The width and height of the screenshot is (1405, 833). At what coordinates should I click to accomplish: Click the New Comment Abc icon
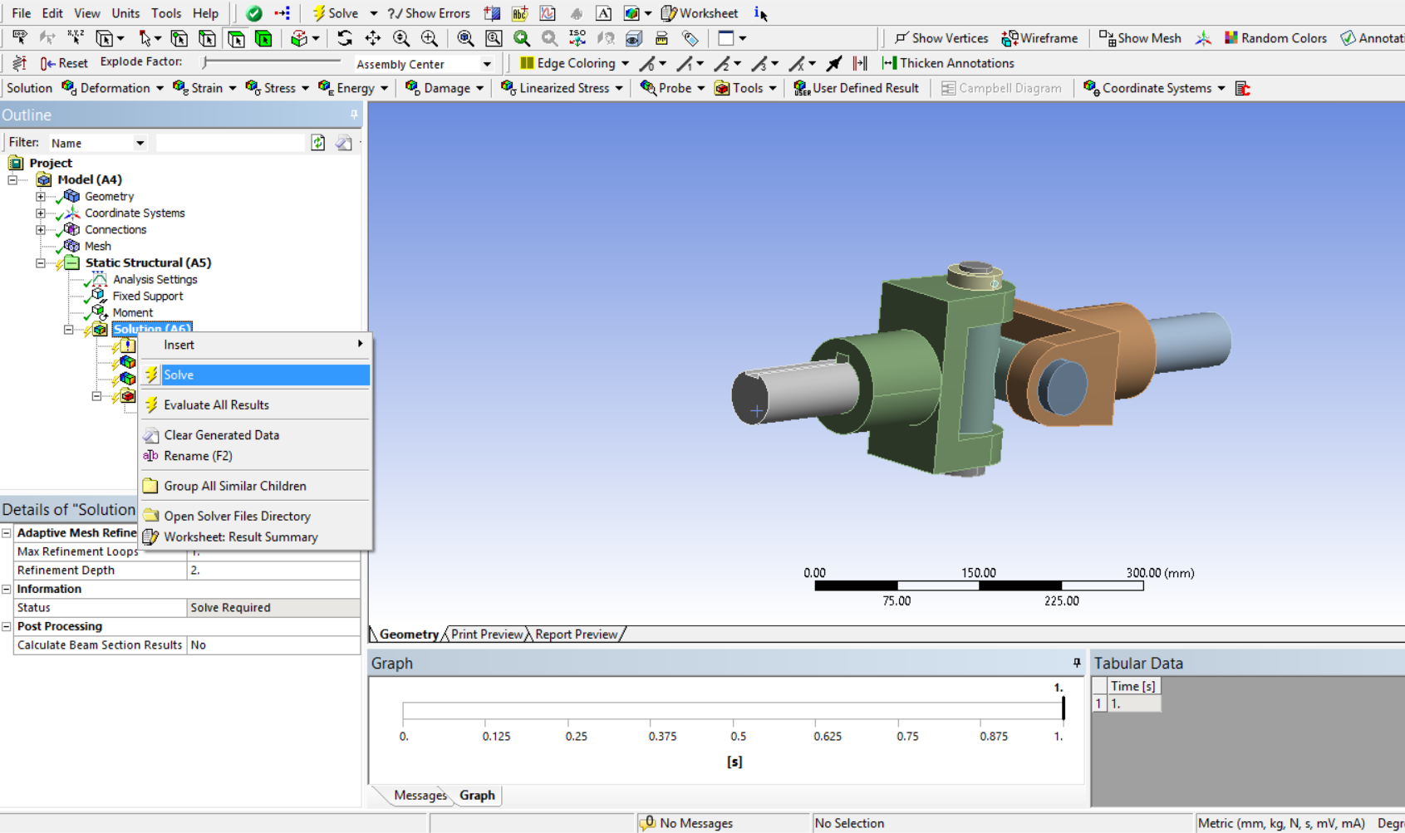(520, 13)
